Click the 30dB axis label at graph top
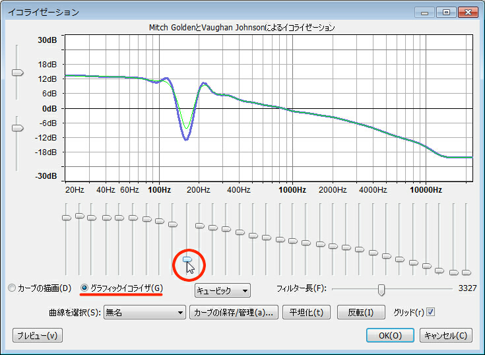485x355 pixels. click(x=48, y=40)
